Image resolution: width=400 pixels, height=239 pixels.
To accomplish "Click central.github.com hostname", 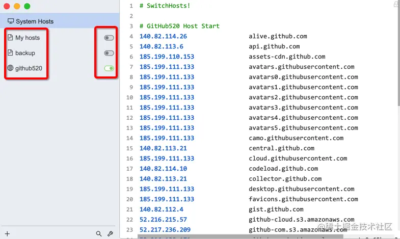I will click(282, 148).
